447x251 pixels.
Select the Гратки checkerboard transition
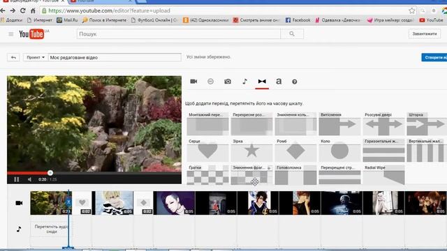[208, 175]
